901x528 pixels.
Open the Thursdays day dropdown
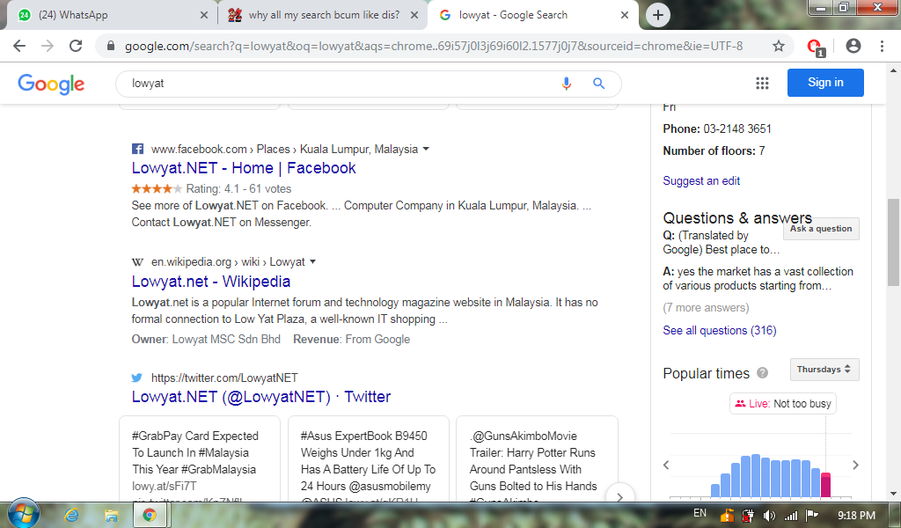pyautogui.click(x=824, y=370)
